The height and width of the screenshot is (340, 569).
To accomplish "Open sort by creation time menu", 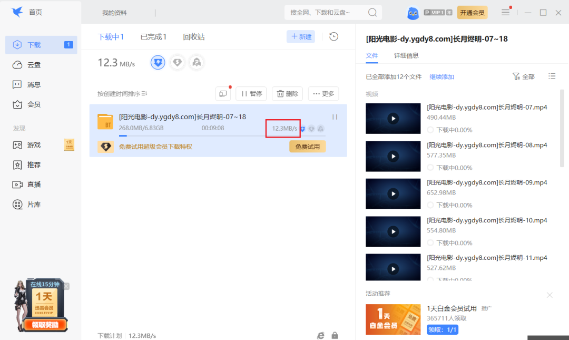I will (122, 94).
